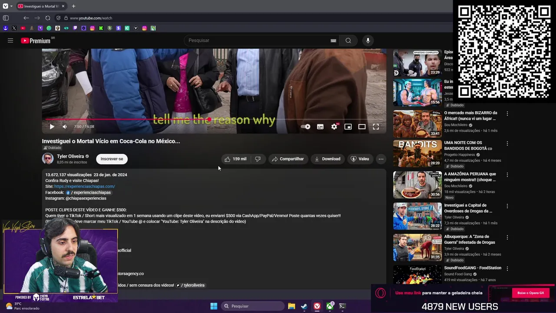Open a new browser tab
This screenshot has height=313, width=556.
coord(73,6)
